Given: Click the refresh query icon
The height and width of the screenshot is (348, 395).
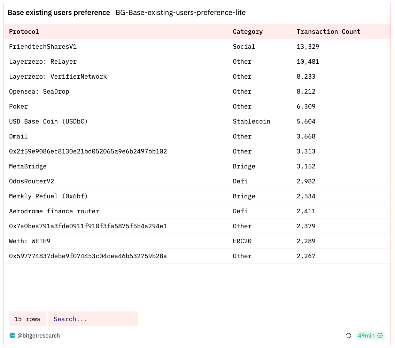Looking at the screenshot, I should (348, 335).
